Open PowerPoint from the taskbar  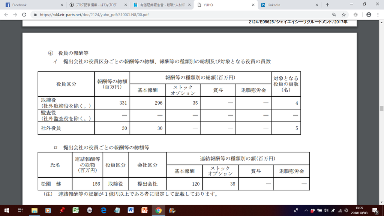(144, 210)
